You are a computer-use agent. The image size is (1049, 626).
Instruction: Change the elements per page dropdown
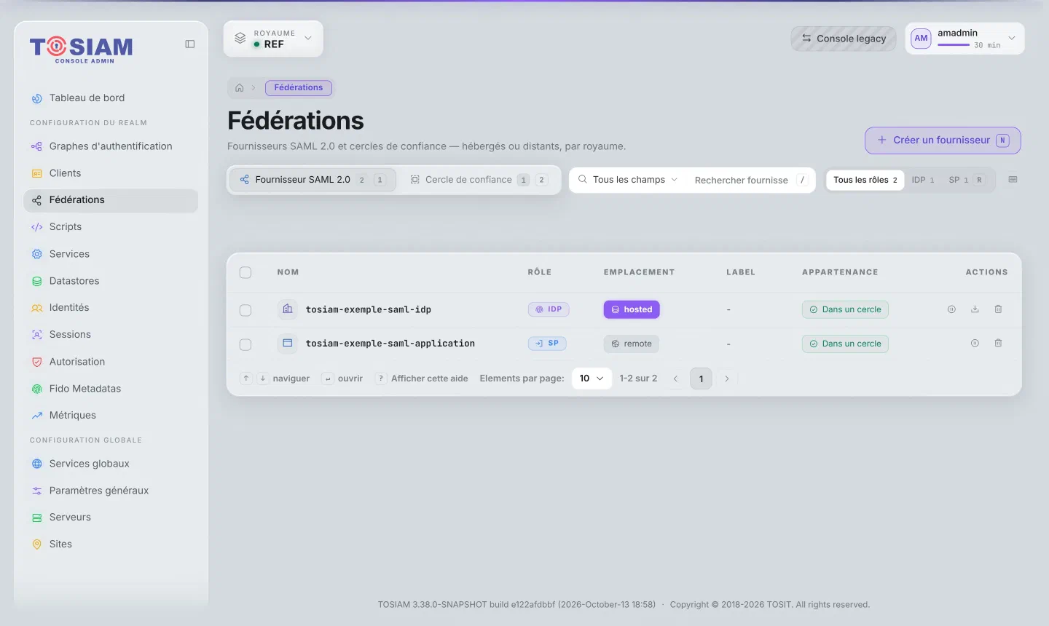point(592,379)
